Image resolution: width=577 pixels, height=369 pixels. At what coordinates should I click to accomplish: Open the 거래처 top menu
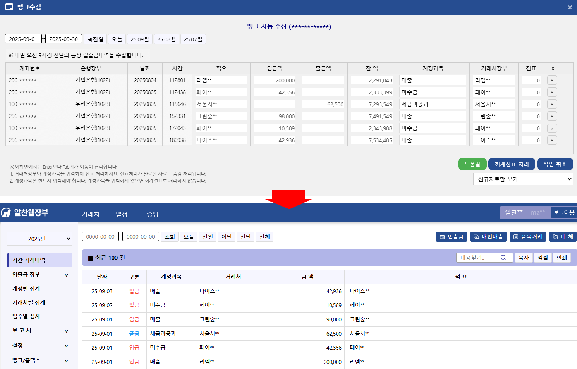click(x=91, y=214)
